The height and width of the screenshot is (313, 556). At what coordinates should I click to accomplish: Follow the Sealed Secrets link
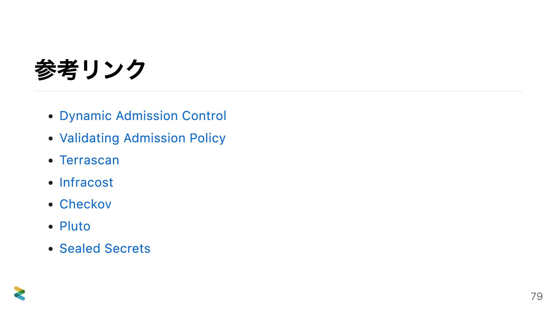click(x=105, y=248)
